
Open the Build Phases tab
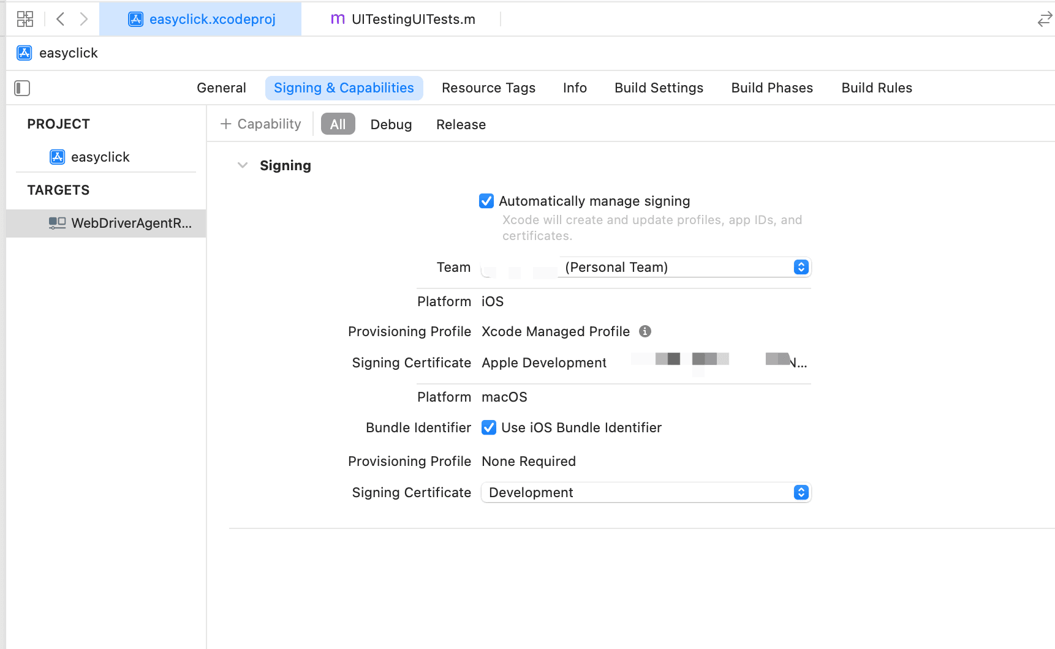(x=772, y=88)
